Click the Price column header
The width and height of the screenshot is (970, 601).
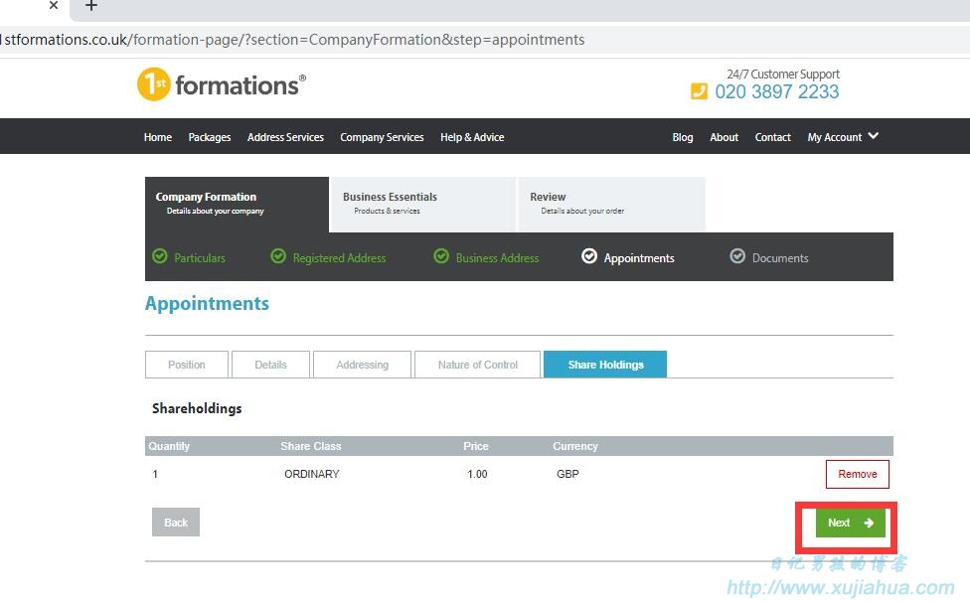point(476,446)
